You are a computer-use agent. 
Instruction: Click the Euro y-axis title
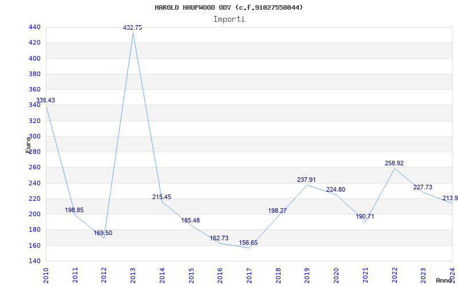click(27, 145)
